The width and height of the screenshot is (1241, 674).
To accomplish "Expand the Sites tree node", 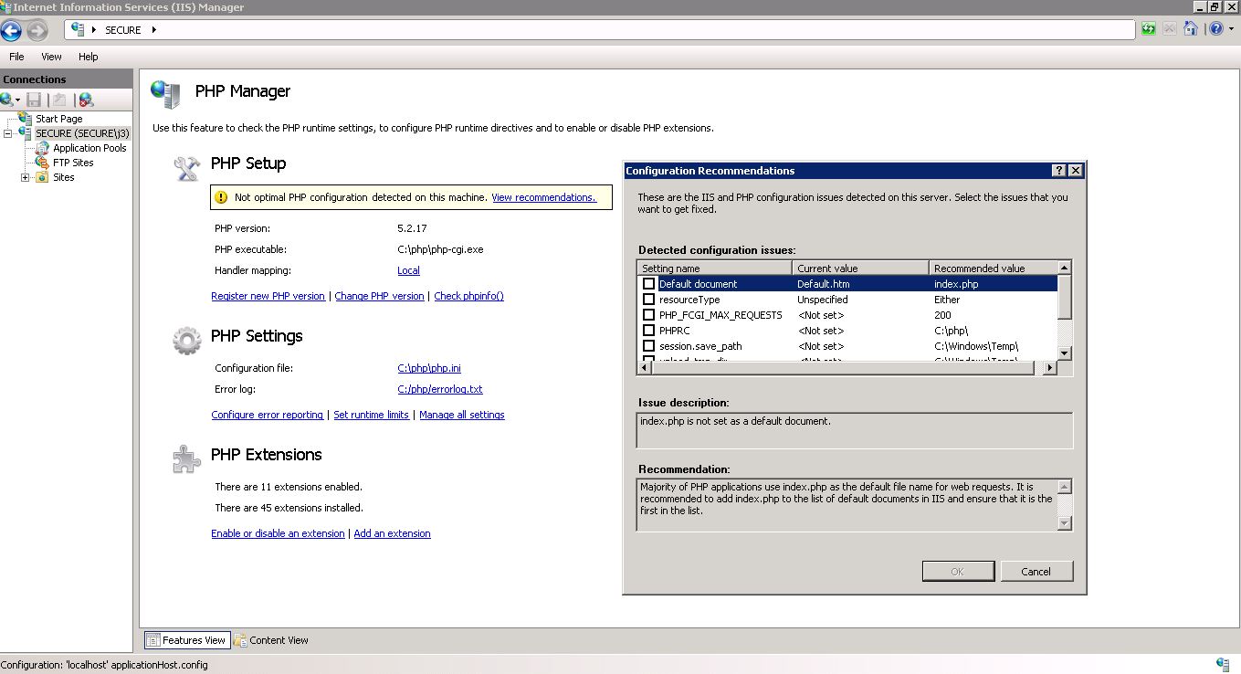I will [x=25, y=177].
